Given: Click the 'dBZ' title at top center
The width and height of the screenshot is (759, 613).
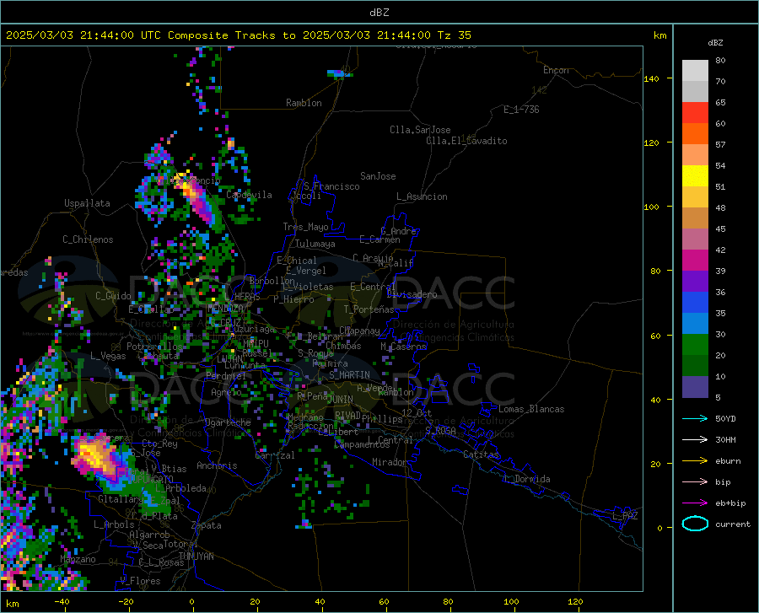Looking at the screenshot, I should [379, 13].
